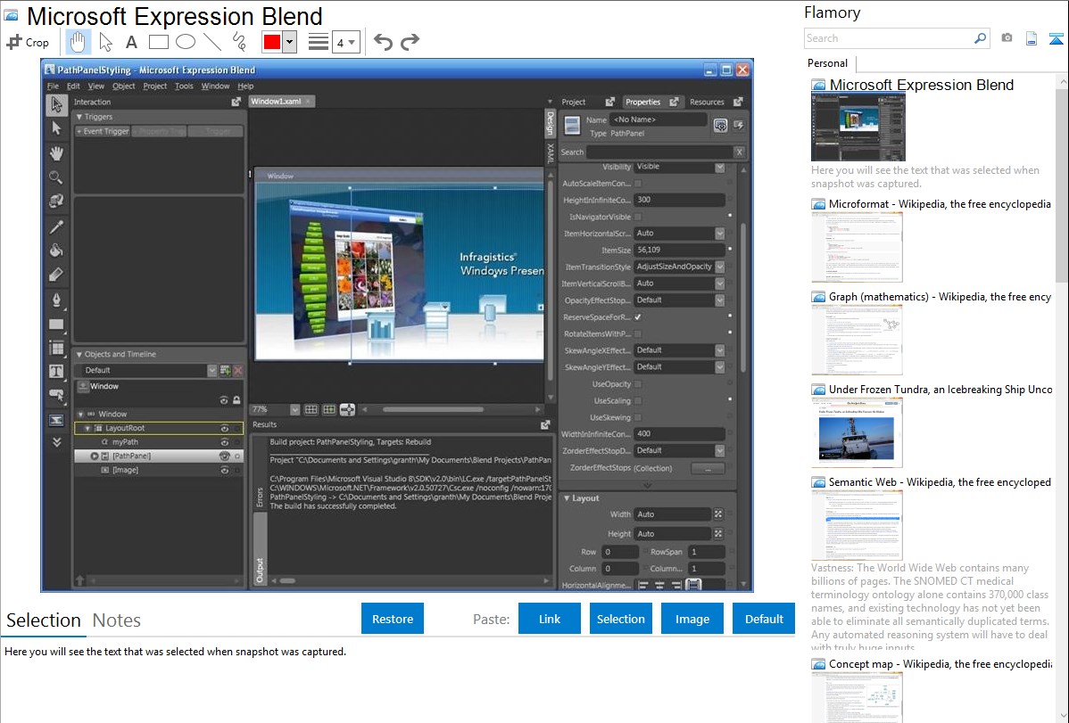Select Blend's Eyedropper tool
This screenshot has width=1069, height=723.
(x=56, y=227)
